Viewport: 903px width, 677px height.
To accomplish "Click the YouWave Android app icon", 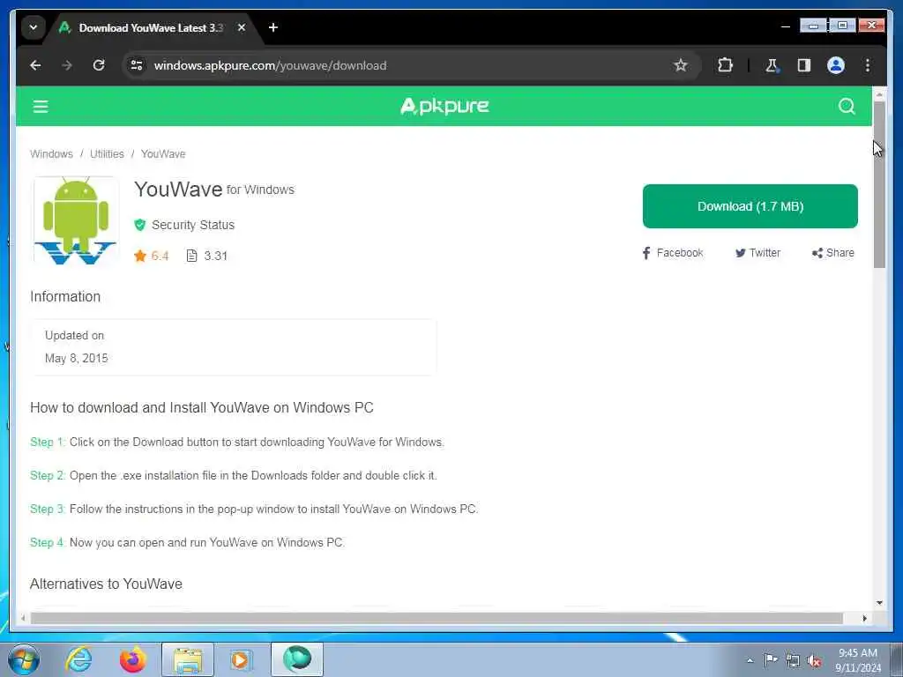I will [x=76, y=221].
